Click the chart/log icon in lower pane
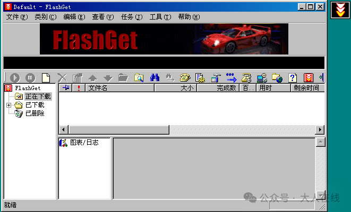The height and width of the screenshot is (212, 351). point(63,143)
